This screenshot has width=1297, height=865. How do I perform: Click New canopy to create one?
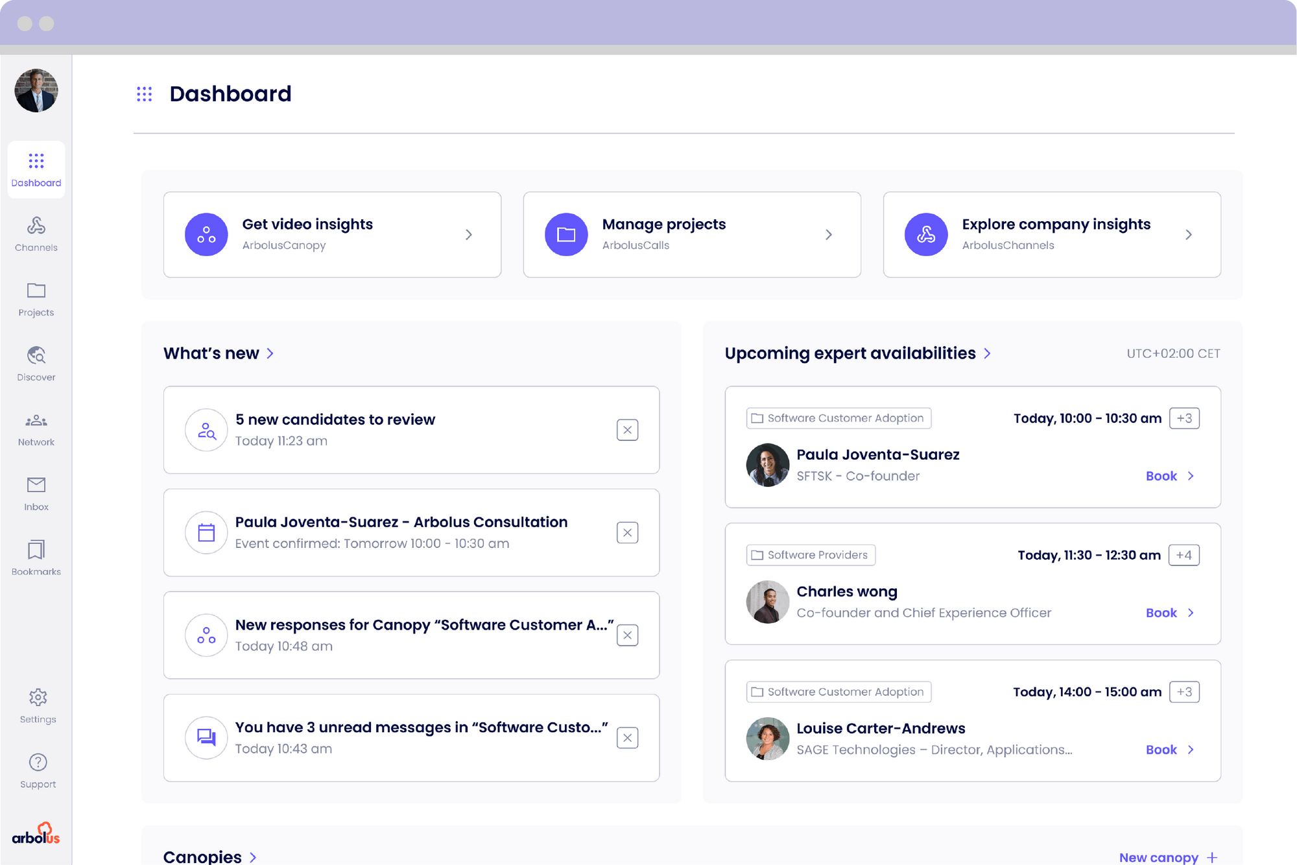1167,857
